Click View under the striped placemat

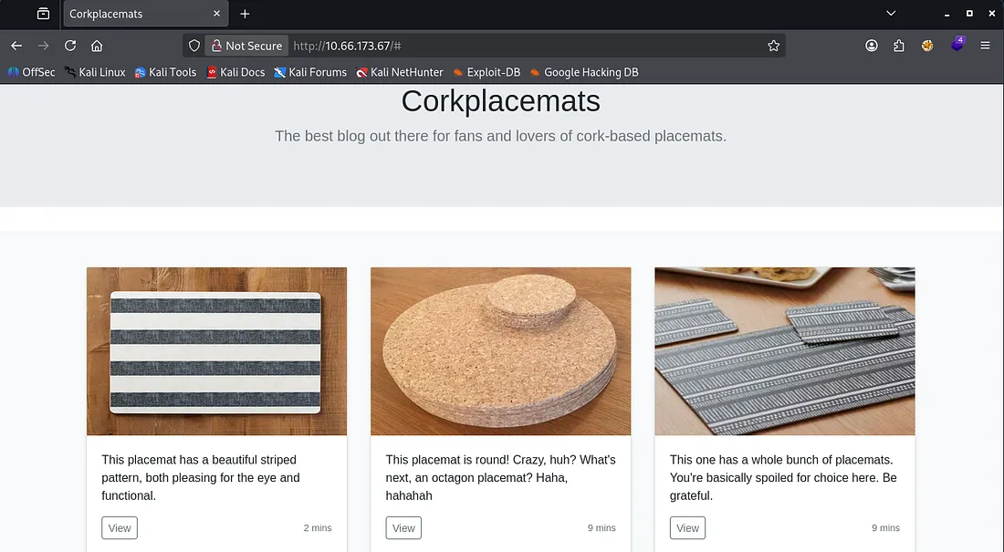click(120, 527)
